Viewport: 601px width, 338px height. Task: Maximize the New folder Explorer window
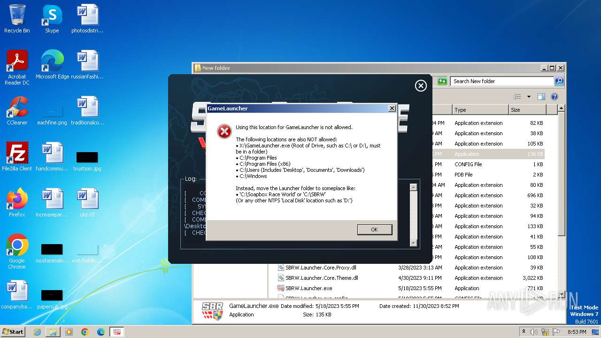[552, 68]
